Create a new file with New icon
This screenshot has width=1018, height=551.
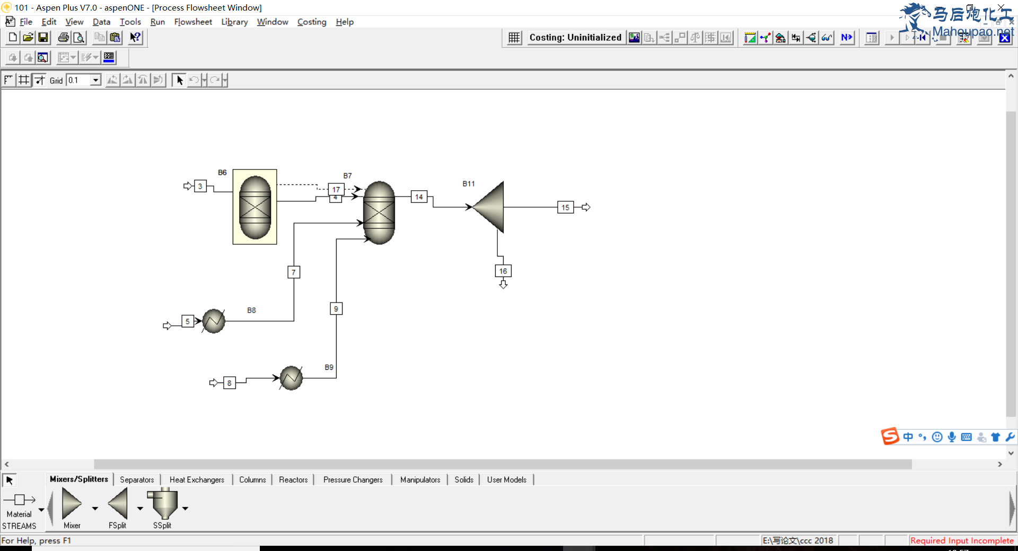pyautogui.click(x=13, y=38)
